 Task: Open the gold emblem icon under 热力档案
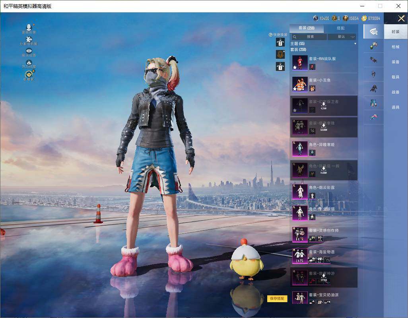(29, 74)
